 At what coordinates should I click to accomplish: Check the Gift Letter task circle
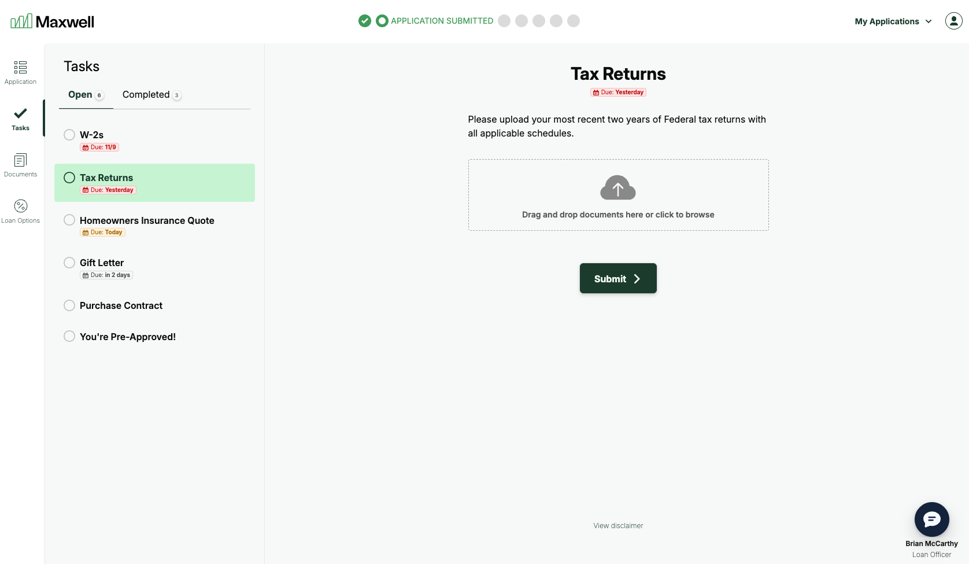pyautogui.click(x=69, y=263)
